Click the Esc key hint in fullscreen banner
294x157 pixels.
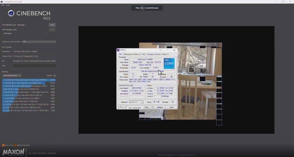click(142, 8)
